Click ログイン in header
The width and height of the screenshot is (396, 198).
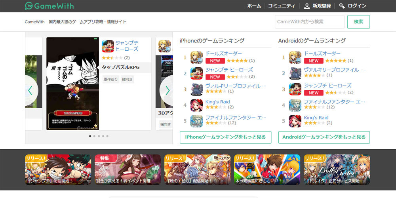357,6
